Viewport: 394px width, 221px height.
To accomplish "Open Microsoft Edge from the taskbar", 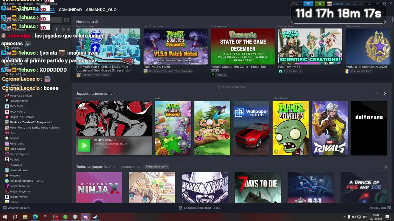I will 35,217.
